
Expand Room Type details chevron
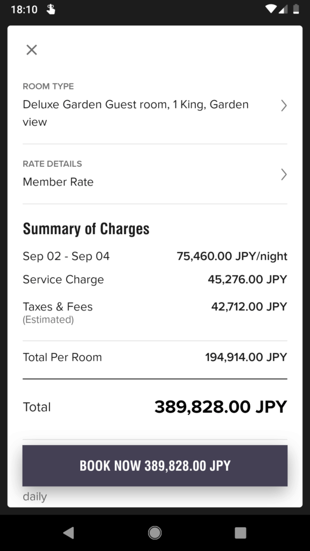click(284, 105)
